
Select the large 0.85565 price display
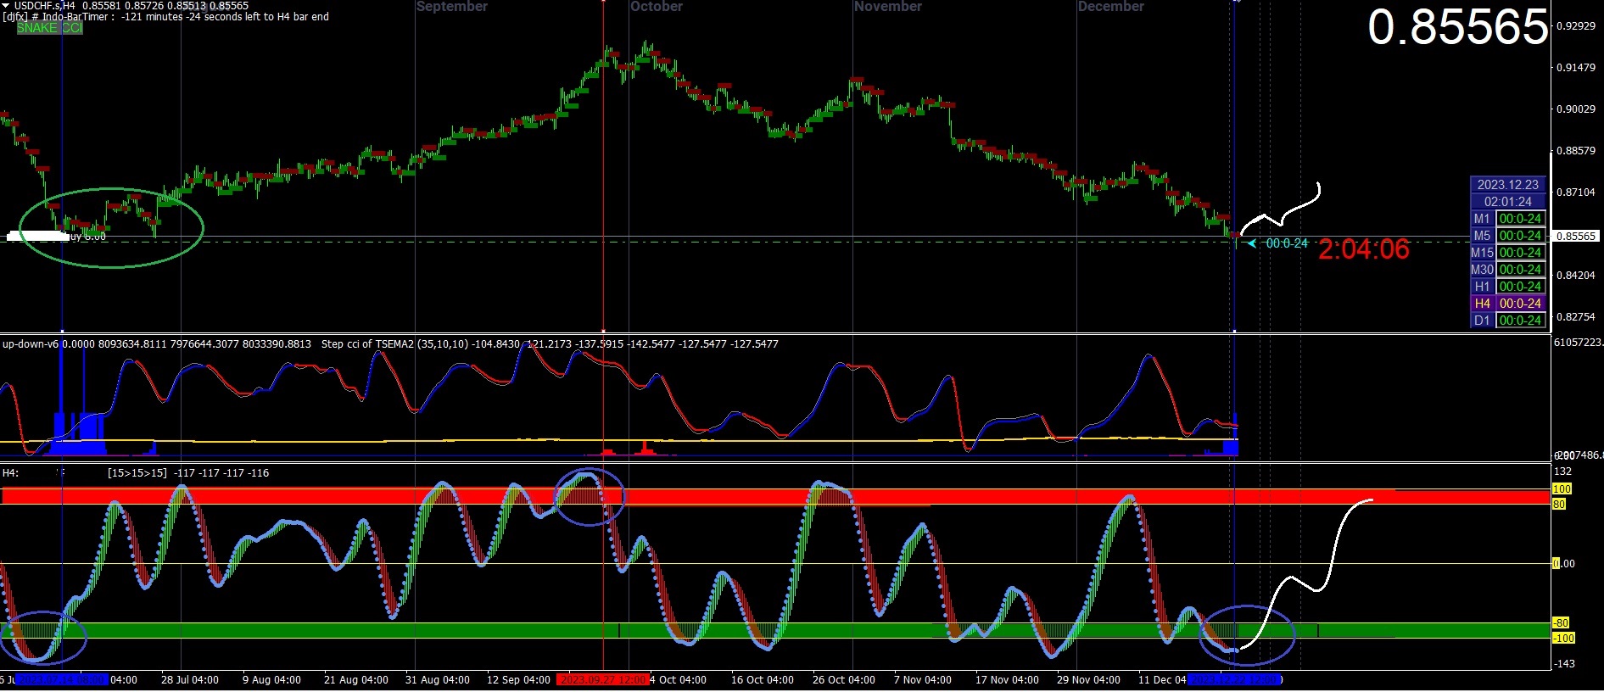click(x=1458, y=27)
